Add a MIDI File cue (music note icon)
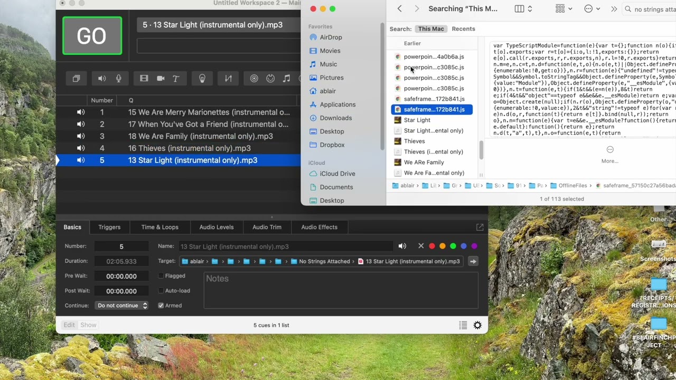This screenshot has height=380, width=676. click(286, 79)
